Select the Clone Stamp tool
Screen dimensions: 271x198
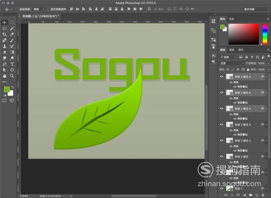point(5,46)
